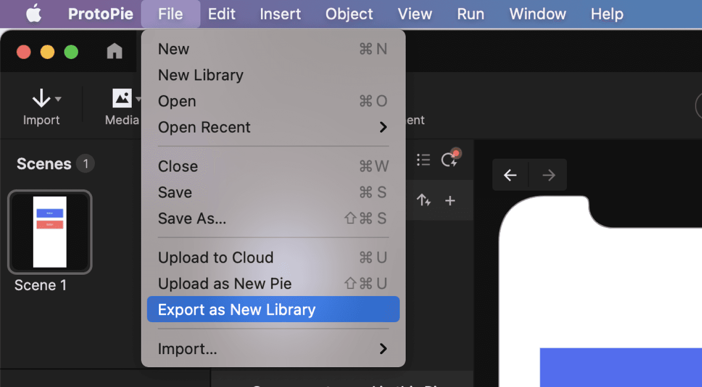Click the forward navigation arrow button

pyautogui.click(x=548, y=175)
